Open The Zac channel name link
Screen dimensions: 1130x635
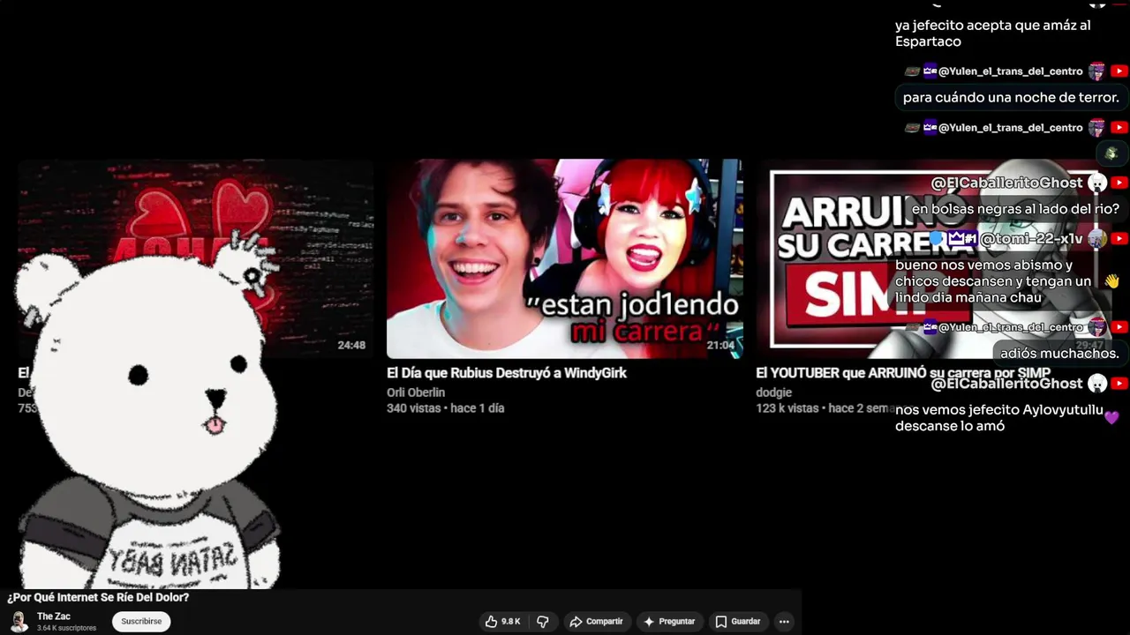click(54, 616)
